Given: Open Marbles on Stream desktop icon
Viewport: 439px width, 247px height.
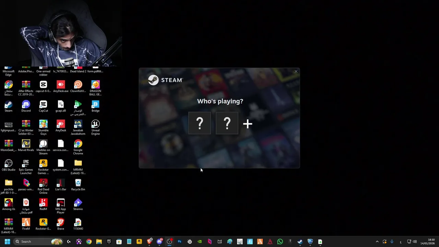Looking at the screenshot, I should pos(43,147).
